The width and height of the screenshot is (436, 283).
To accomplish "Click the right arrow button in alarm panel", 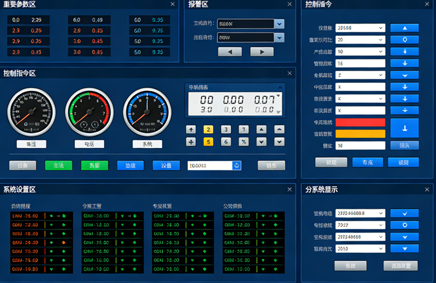I will pos(261,52).
